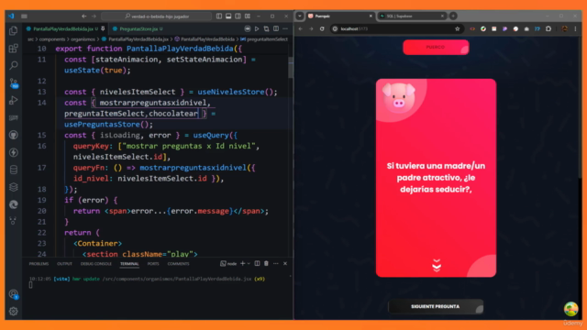Screen dimensions: 587x330
Task: Open Chrome Extensions puzzle icon
Action: point(548,28)
